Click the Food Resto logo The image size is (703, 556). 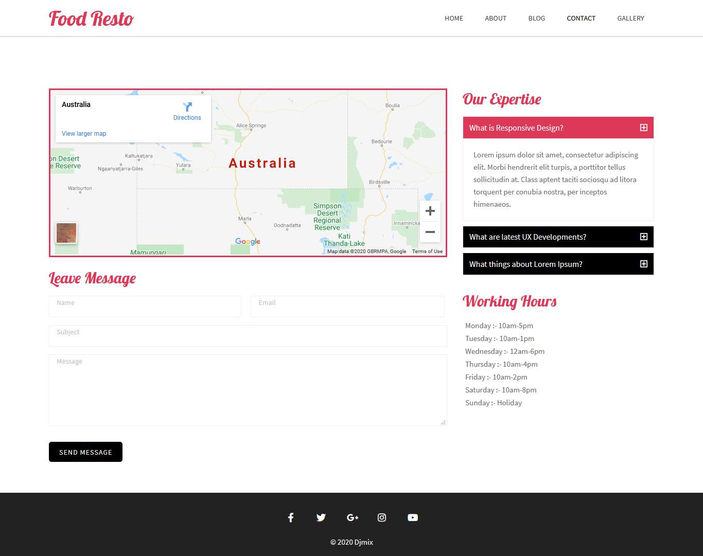coord(91,19)
